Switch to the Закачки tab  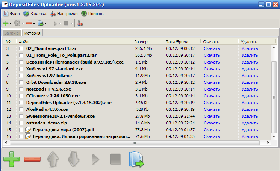coord(12,33)
